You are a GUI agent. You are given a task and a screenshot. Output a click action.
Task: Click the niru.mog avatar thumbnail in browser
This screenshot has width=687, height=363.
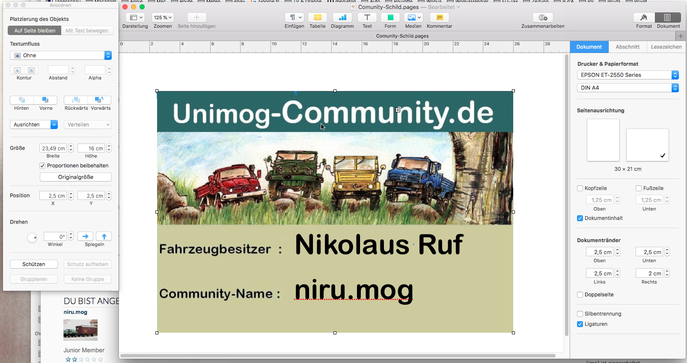coord(80,330)
